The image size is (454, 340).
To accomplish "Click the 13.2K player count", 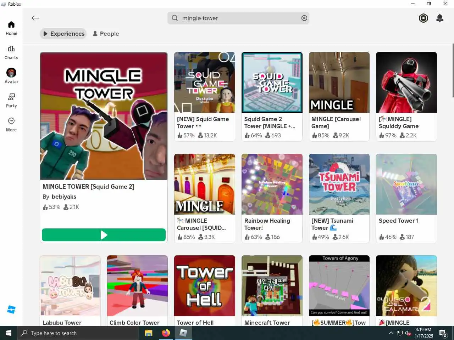I will coord(207,135).
